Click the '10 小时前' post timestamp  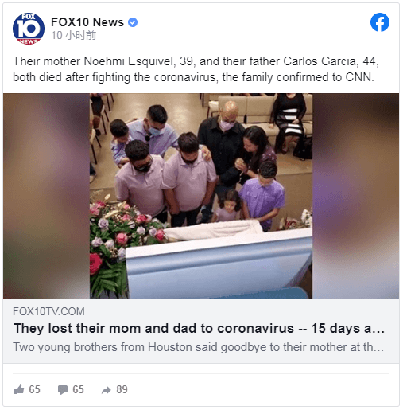point(73,35)
